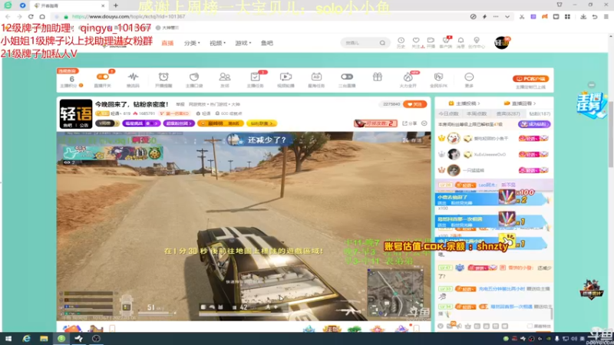Viewport: 614px width, 345px height.
Task: Click the page vertical scrollbar
Action: click(611, 135)
